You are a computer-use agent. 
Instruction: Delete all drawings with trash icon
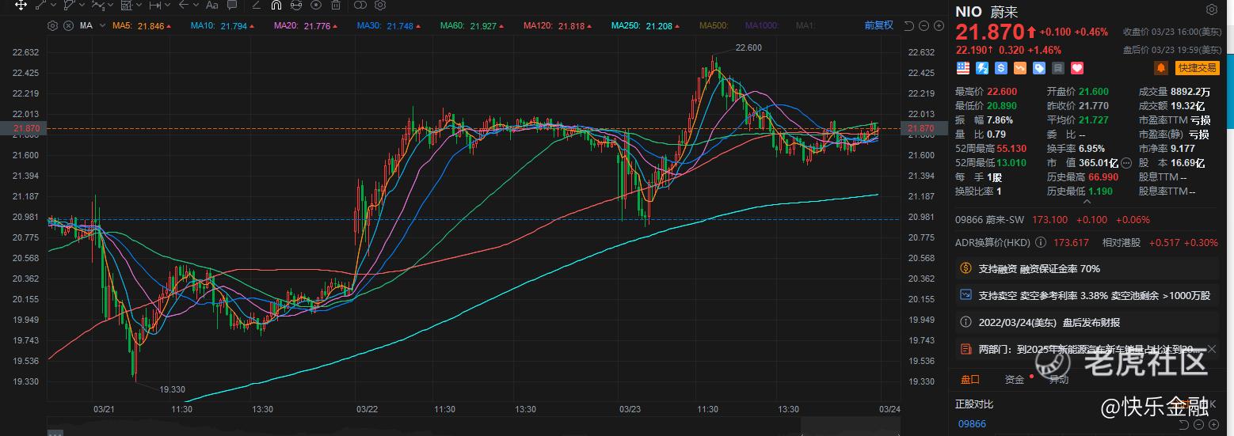(x=336, y=5)
